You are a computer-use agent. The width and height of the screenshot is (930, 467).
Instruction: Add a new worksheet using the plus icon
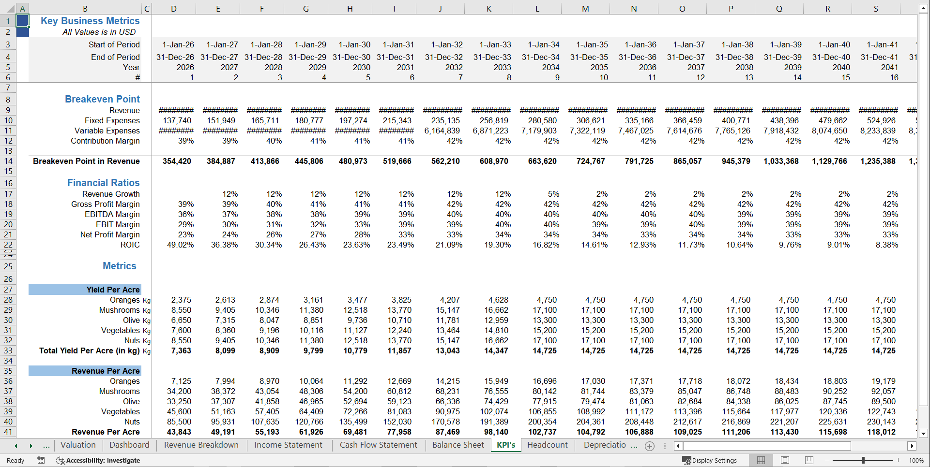click(x=650, y=446)
